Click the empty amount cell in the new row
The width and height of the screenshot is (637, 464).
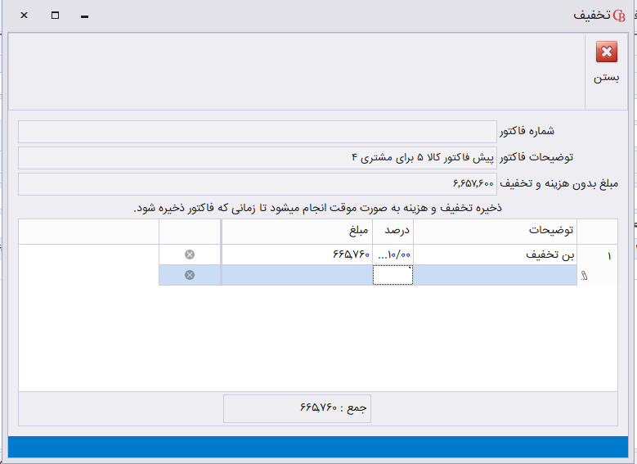[297, 275]
